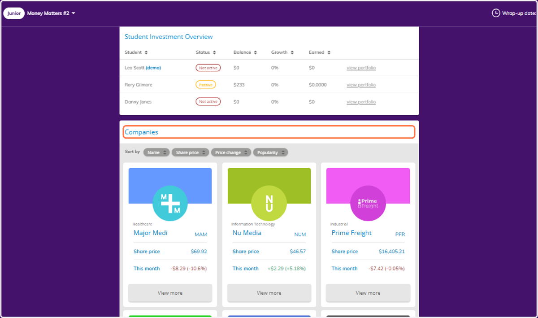Open the Prime Freight company name link
This screenshot has width=538, height=318.
pos(351,233)
